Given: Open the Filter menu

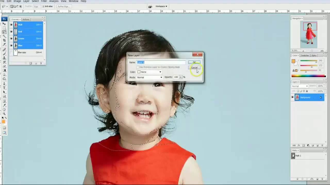Looking at the screenshot, I should pyautogui.click(x=44, y=1).
